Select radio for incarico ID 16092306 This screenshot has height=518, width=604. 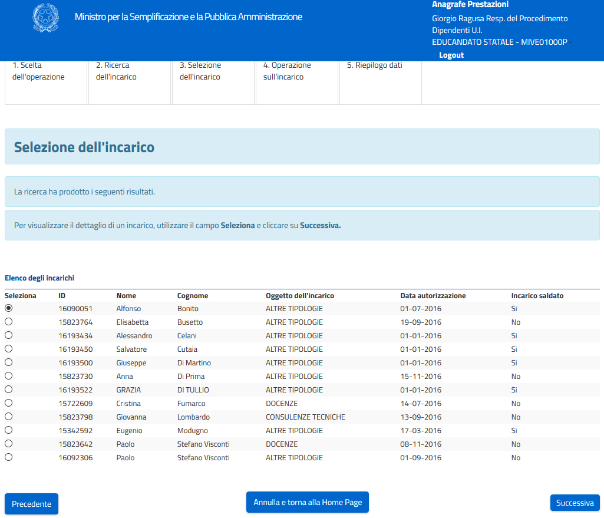click(9, 457)
